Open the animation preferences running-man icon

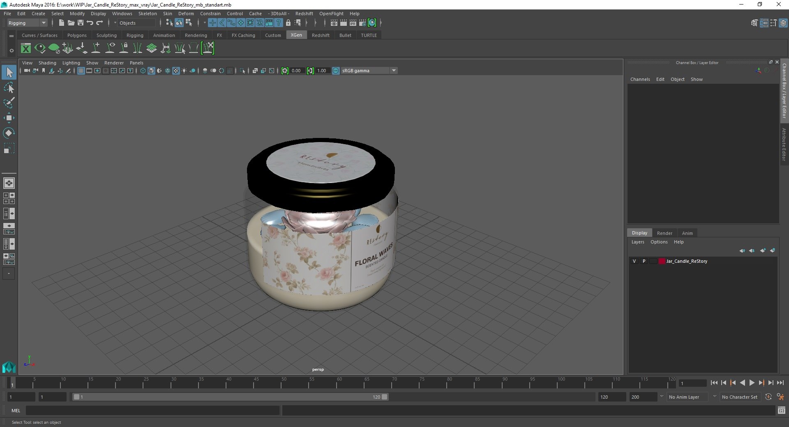pos(780,397)
